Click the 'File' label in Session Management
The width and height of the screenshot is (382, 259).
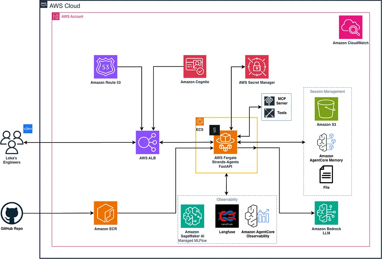tap(326, 187)
